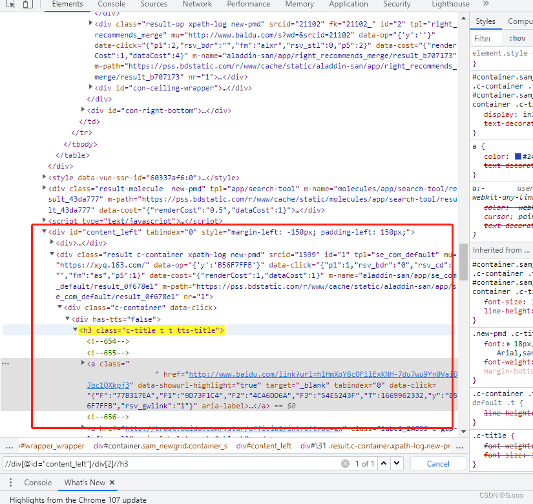Switch to the Application tab

[348, 4]
